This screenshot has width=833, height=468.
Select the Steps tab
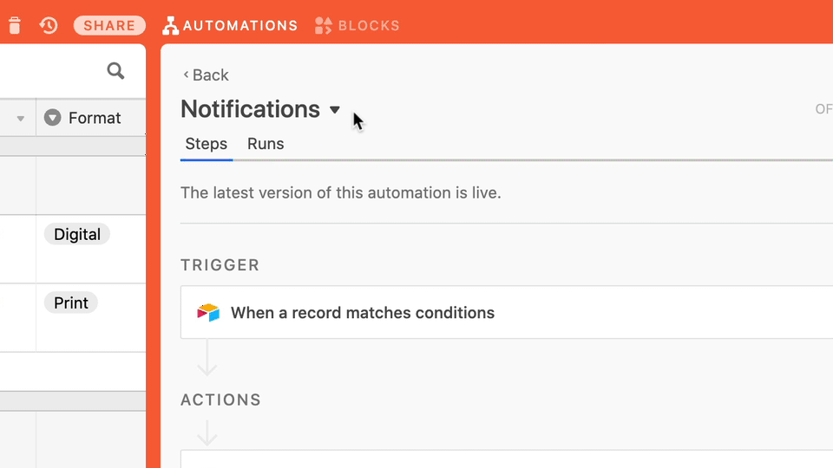tap(207, 144)
